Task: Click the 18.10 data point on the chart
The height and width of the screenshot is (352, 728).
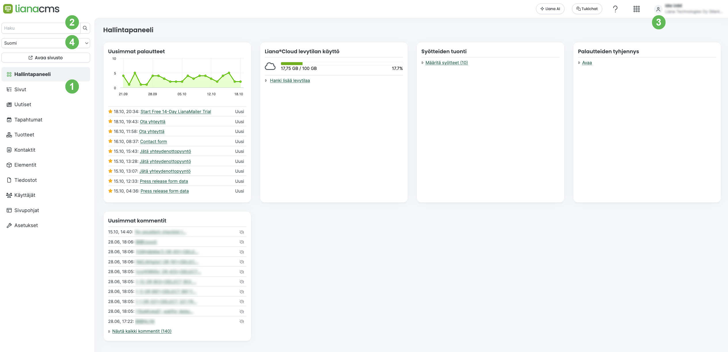Action: coord(241,82)
